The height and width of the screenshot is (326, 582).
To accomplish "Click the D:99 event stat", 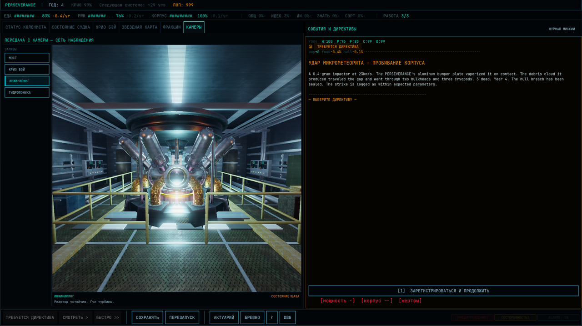I will click(x=381, y=41).
